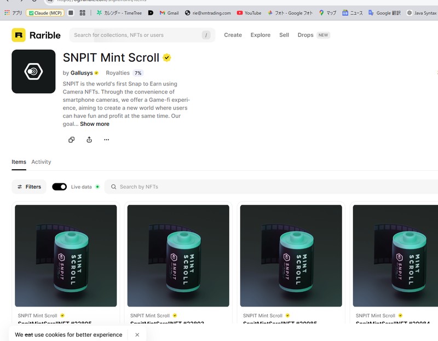This screenshot has width=438, height=341.
Task: Close the cookies notification banner
Action: 137,334
